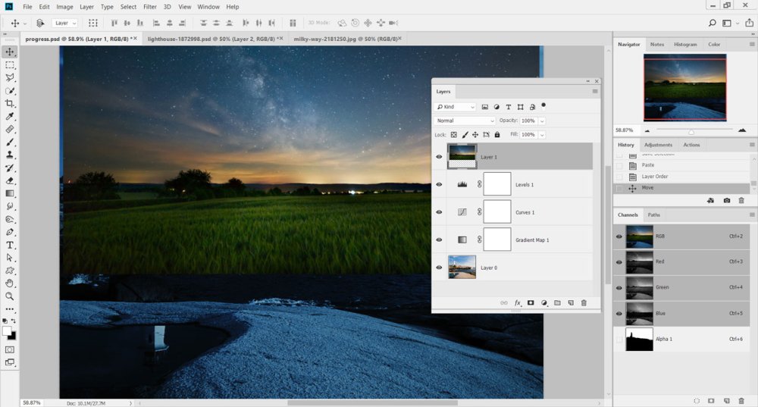Image resolution: width=758 pixels, height=407 pixels.
Task: Select the Quick Selection tool
Action: coord(10,90)
